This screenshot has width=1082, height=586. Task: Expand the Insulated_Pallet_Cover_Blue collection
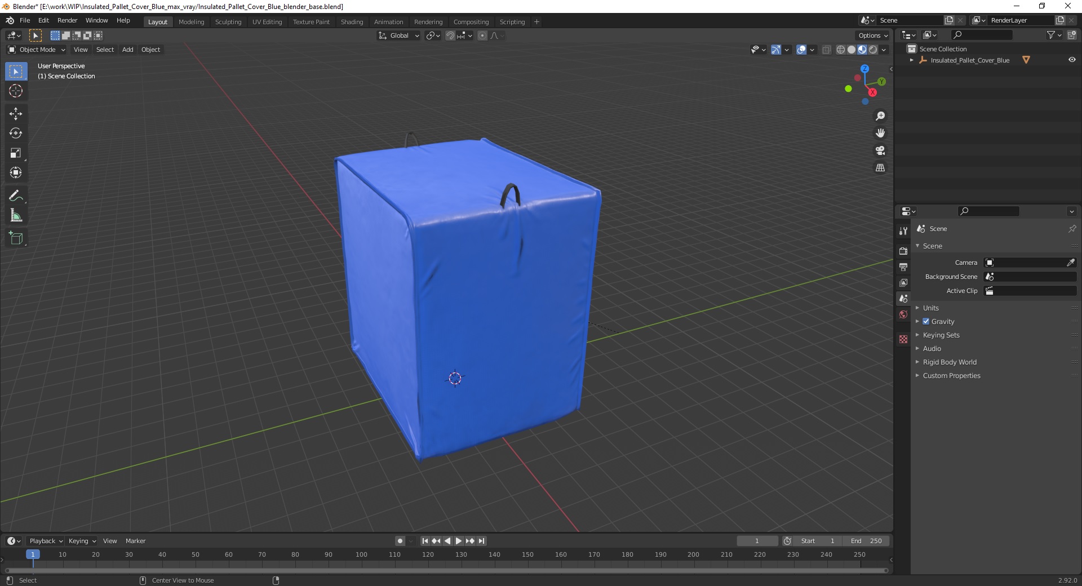[x=912, y=60]
